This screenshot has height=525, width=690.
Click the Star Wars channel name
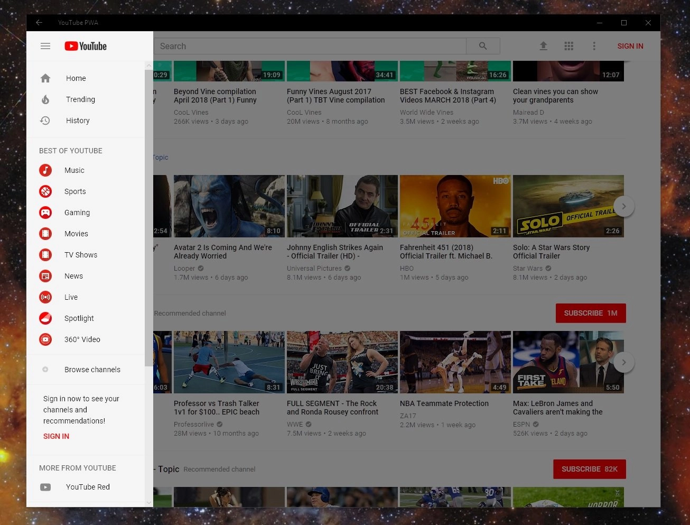tap(528, 269)
